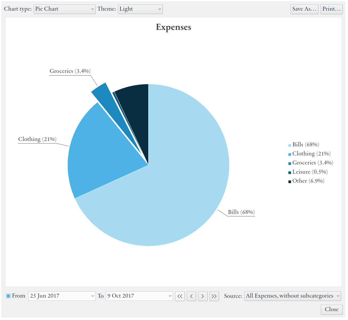This screenshot has height=320, width=348.
Task: Click the Bills (68%) callout label
Action: [241, 212]
